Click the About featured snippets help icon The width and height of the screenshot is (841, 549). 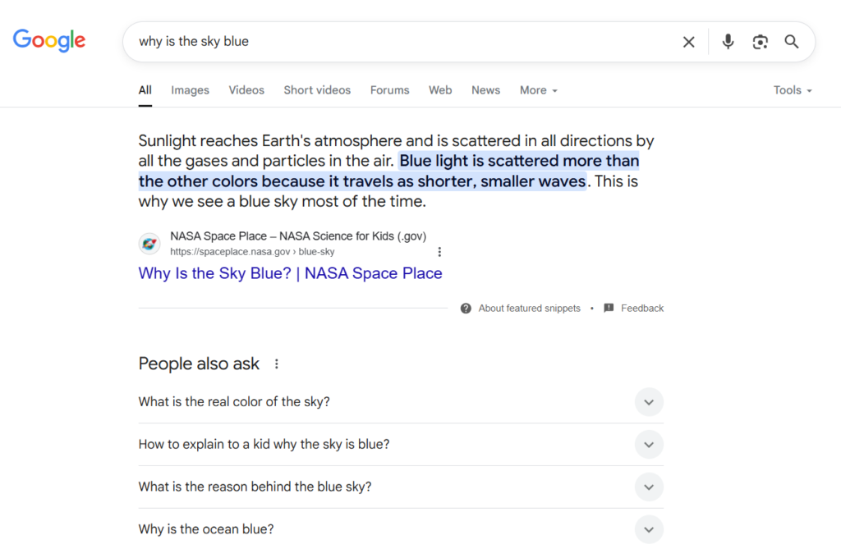(466, 309)
